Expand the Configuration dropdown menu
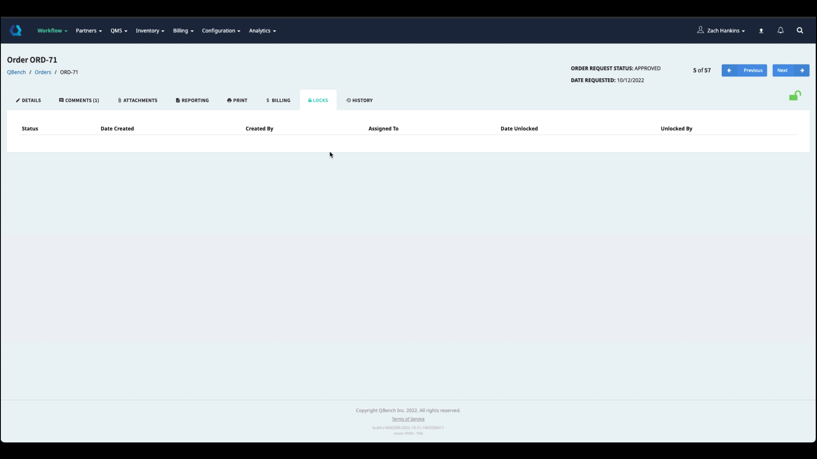The image size is (817, 459). tap(221, 31)
